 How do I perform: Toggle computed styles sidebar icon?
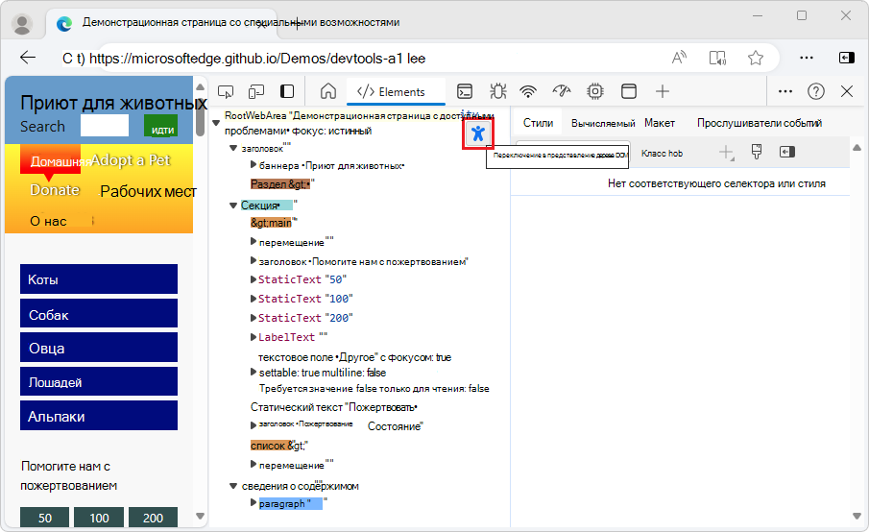pos(787,152)
